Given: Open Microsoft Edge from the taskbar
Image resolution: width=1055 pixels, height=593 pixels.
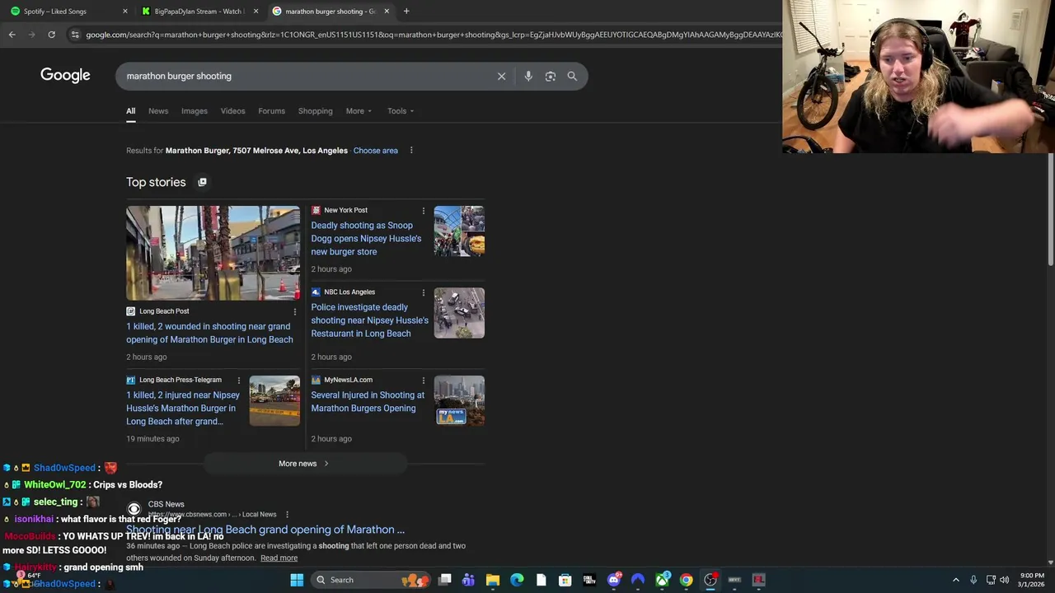Looking at the screenshot, I should tap(517, 580).
